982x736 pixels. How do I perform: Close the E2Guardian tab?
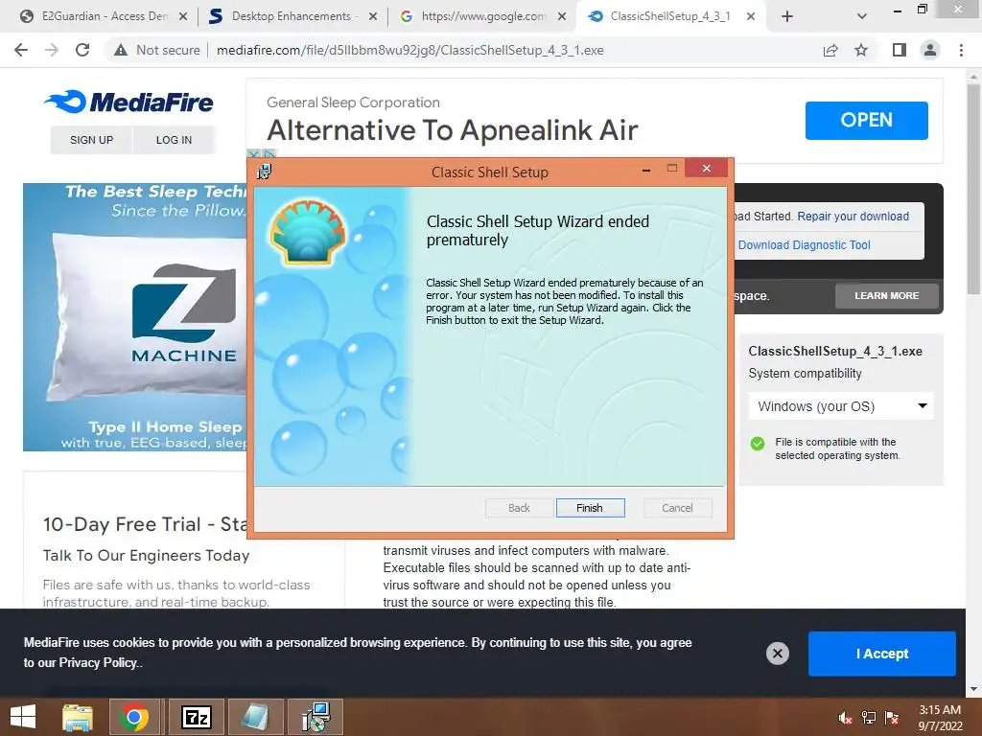click(x=183, y=17)
